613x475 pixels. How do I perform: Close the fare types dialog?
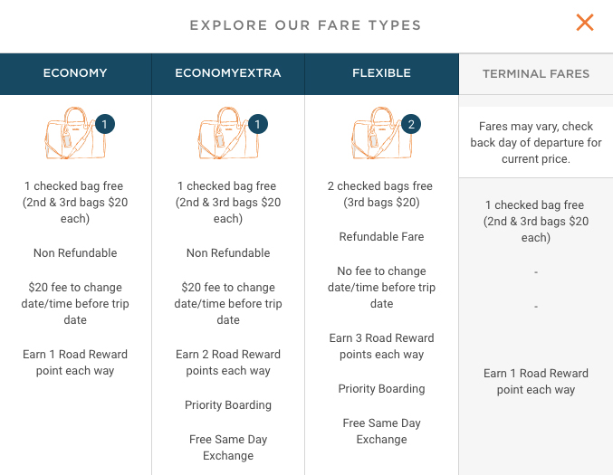point(585,23)
